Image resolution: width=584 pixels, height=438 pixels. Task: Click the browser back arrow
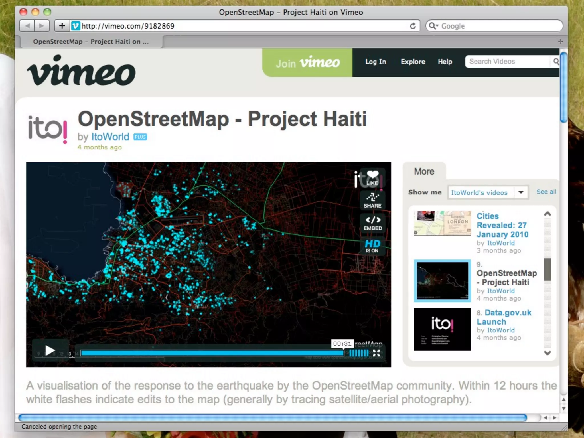pyautogui.click(x=27, y=26)
